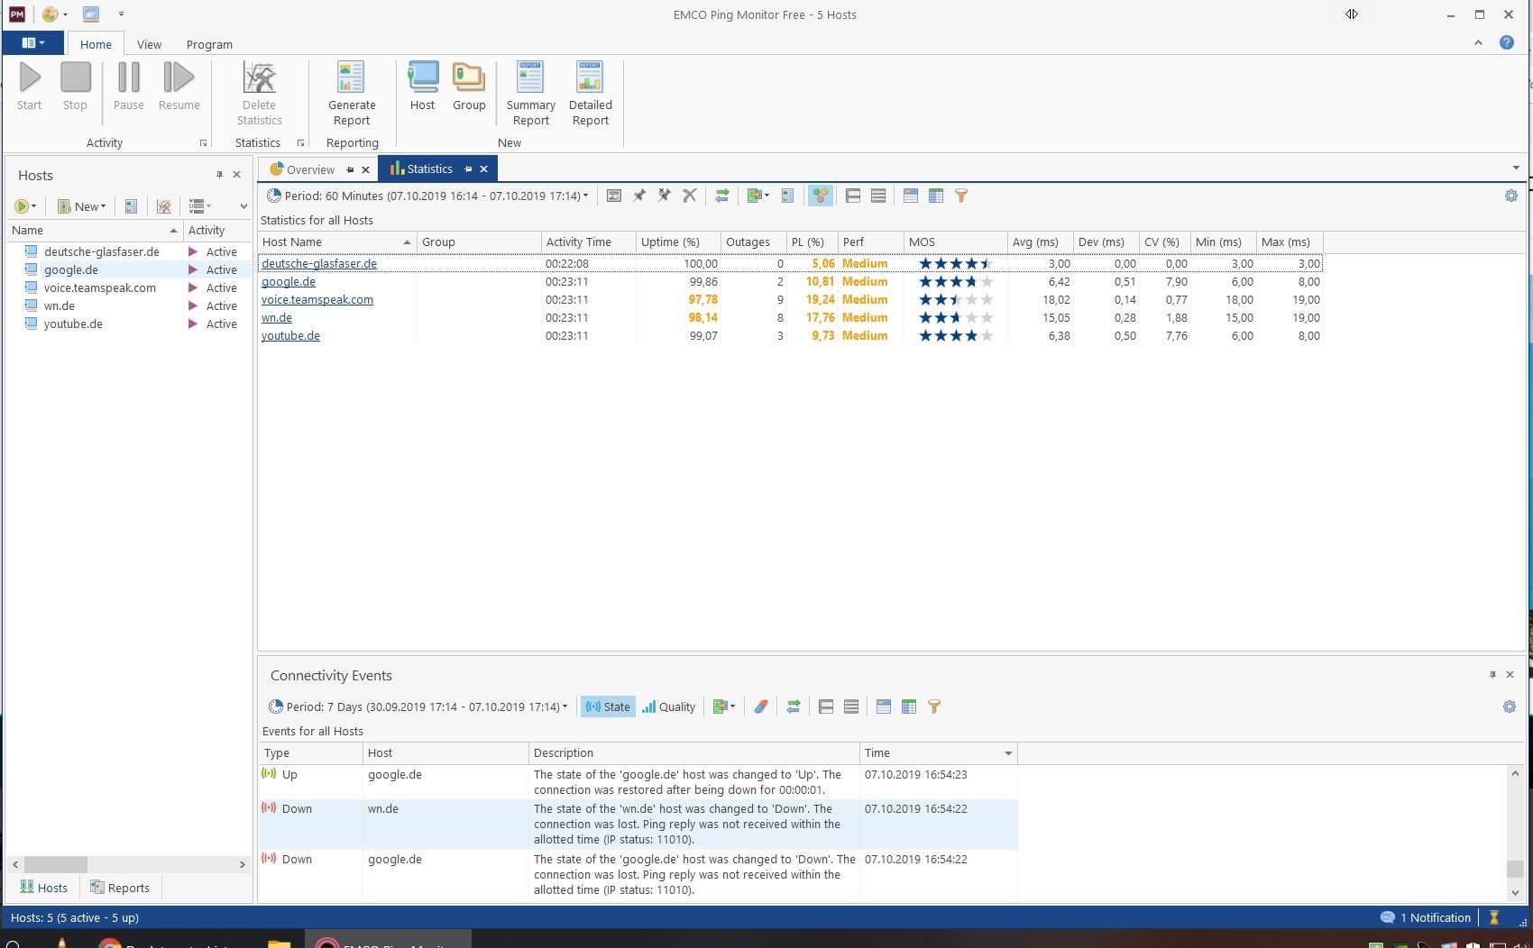1533x948 pixels.
Task: Open the wn.de link in Statistics
Action: coord(277,318)
